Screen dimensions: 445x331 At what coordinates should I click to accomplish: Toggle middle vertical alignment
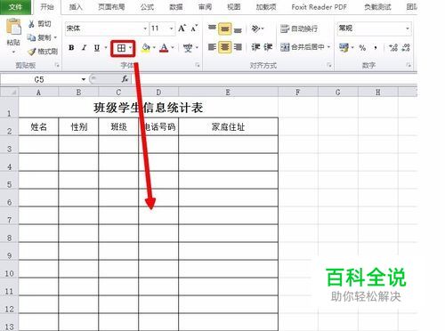[x=225, y=28]
